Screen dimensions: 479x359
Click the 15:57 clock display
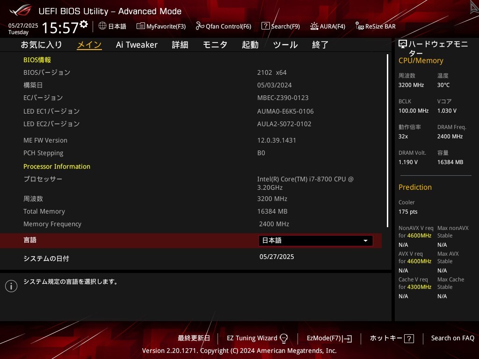click(60, 28)
